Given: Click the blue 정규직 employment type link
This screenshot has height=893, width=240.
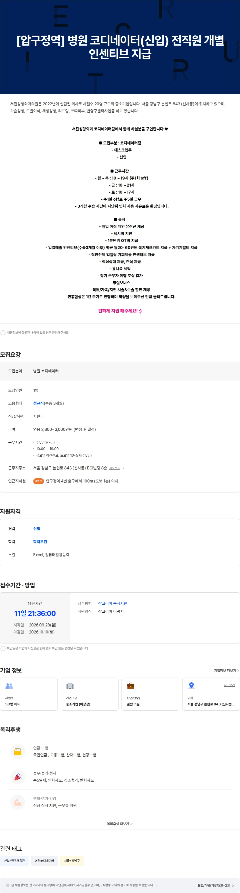Looking at the screenshot, I should [38, 403].
